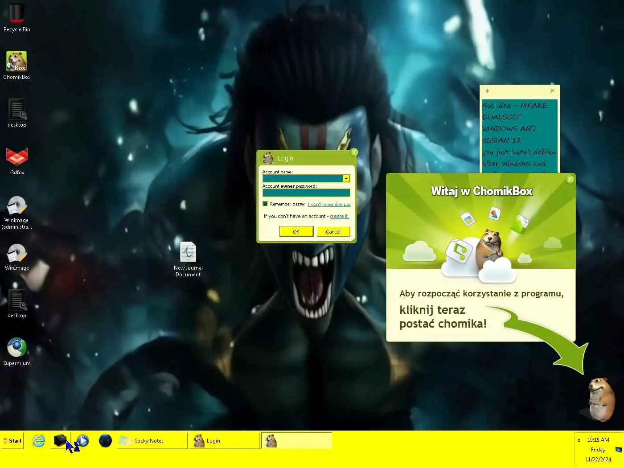
Task: Select the r3dfox desktop icon
Action: (17, 160)
